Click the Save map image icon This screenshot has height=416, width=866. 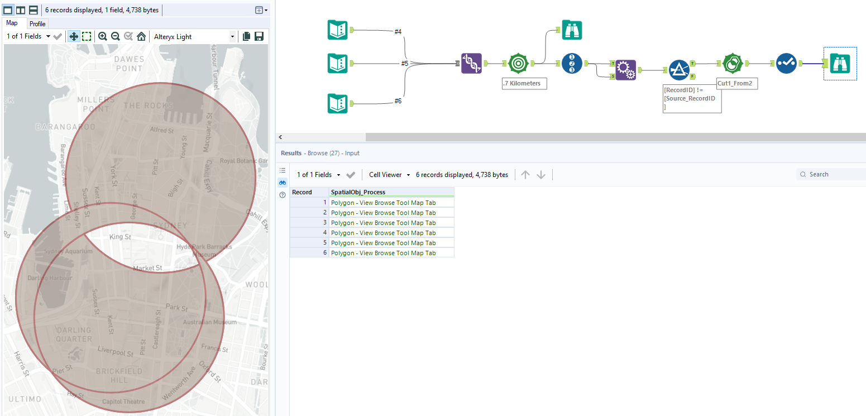259,36
